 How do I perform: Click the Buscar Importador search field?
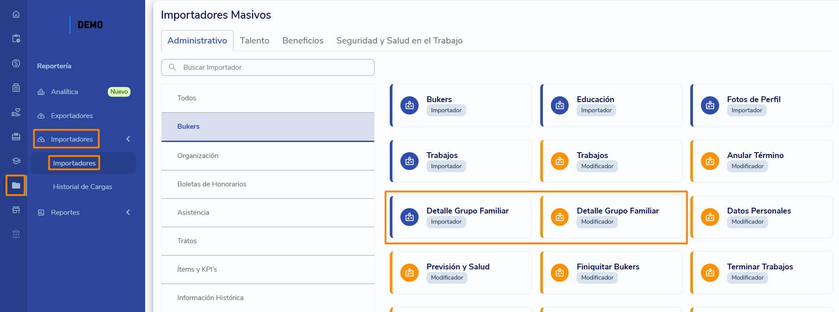coord(268,67)
